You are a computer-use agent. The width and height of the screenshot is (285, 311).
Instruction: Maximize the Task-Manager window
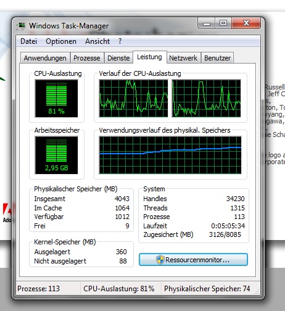[223, 23]
